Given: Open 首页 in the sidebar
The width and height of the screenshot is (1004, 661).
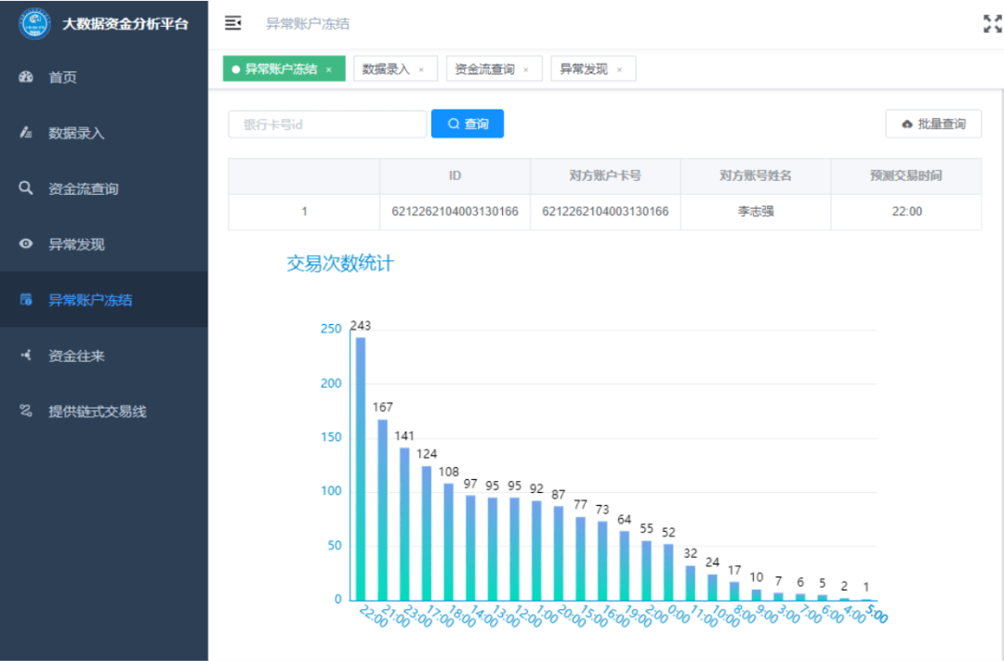Looking at the screenshot, I should click(104, 77).
